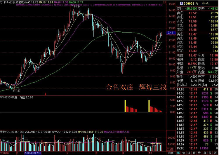Viewport: 219px width, 155px height.
Task: Switch to the 价 price tab
Action: coord(184,153)
